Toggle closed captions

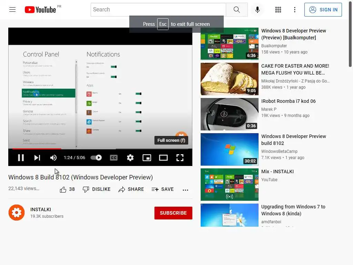point(114,158)
